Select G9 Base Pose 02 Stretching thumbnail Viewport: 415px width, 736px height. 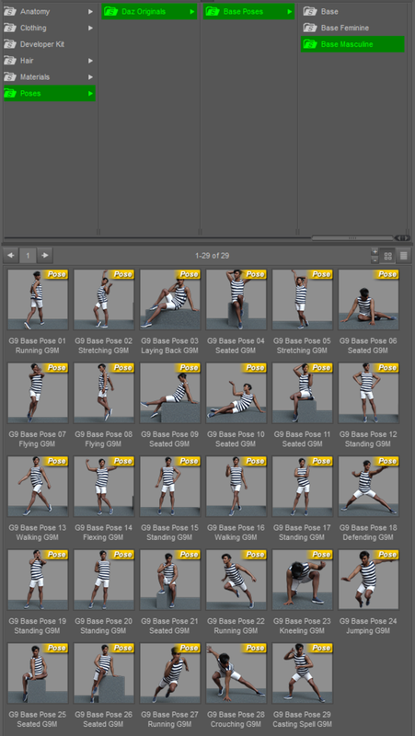104,300
